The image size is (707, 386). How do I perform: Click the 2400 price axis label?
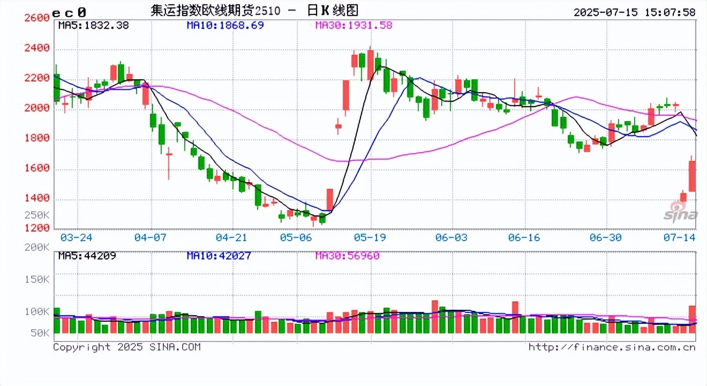[x=36, y=48]
